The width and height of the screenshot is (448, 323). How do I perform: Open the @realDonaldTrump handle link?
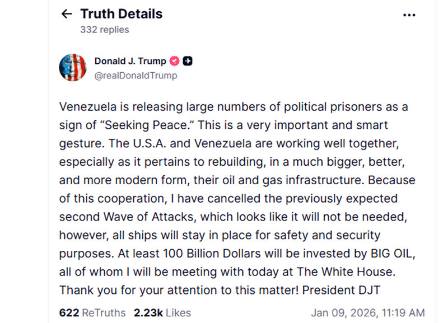click(x=136, y=75)
